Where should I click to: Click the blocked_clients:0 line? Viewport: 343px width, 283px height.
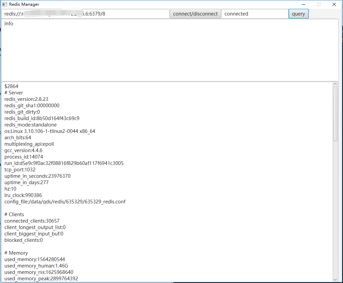[23, 240]
